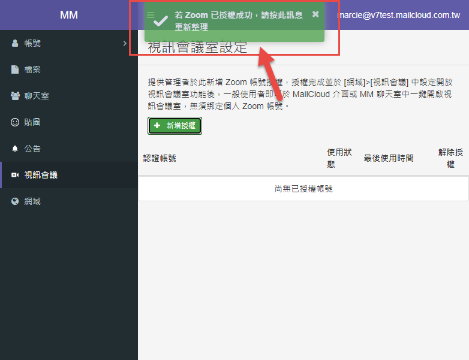Open the 聊天室 sidebar item
The image size is (469, 360).
(x=69, y=96)
